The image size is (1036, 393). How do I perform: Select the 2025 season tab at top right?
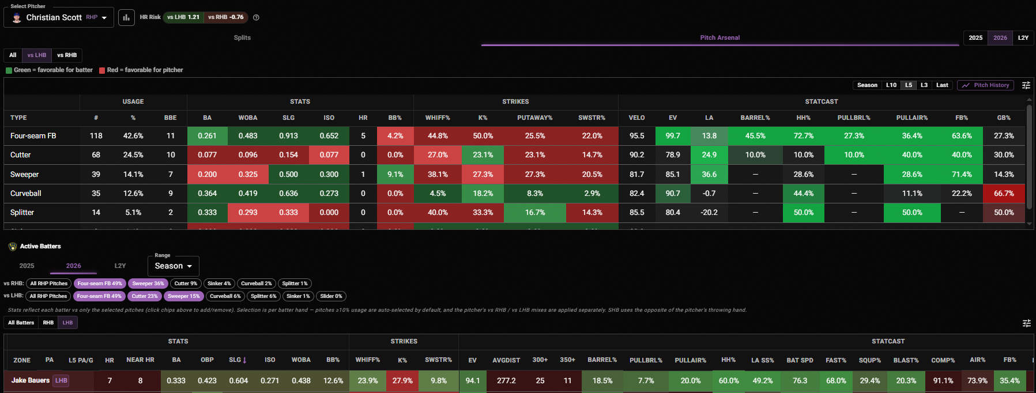tap(975, 38)
